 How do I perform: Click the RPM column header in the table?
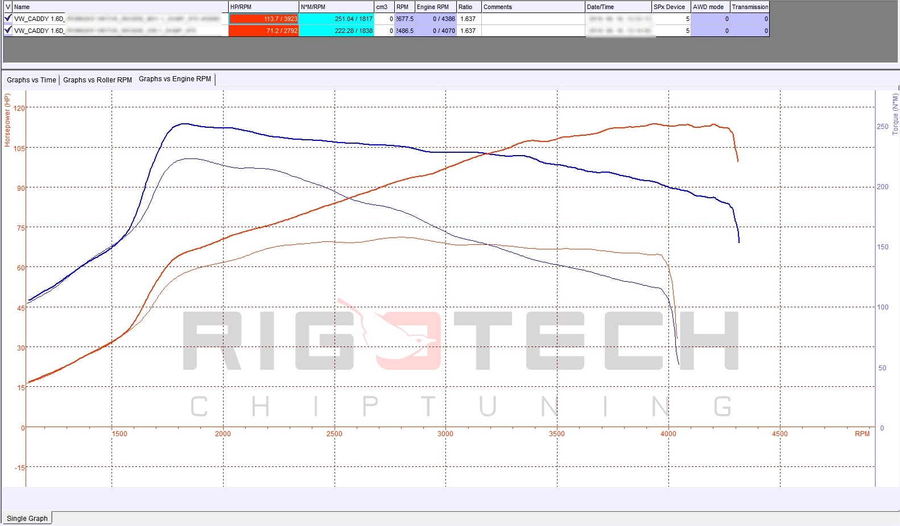click(404, 7)
